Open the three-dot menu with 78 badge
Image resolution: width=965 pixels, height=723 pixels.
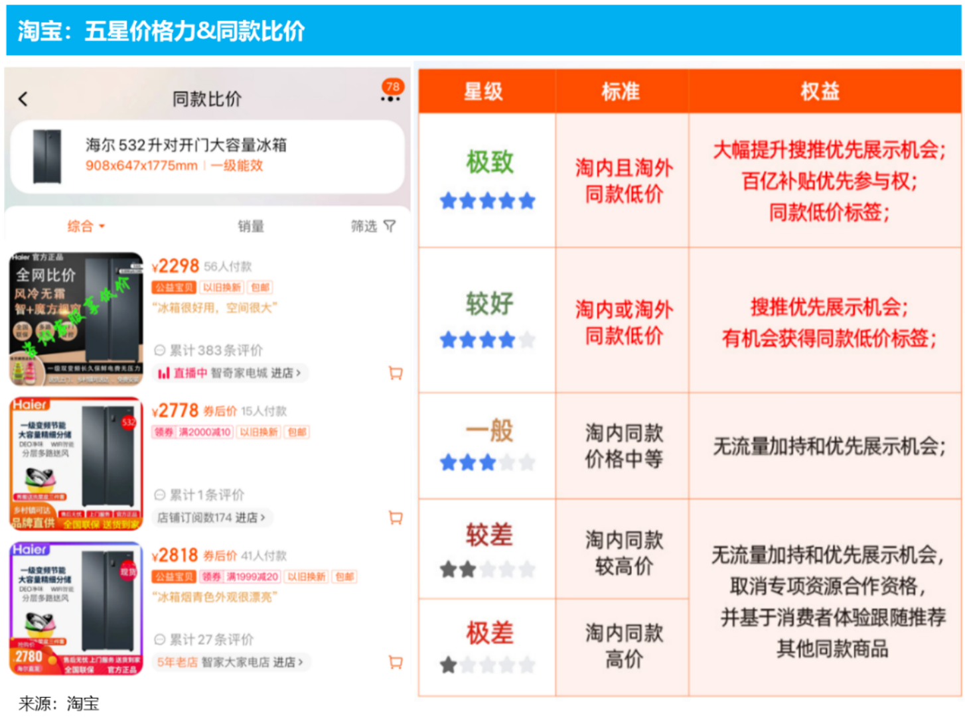pos(390,98)
